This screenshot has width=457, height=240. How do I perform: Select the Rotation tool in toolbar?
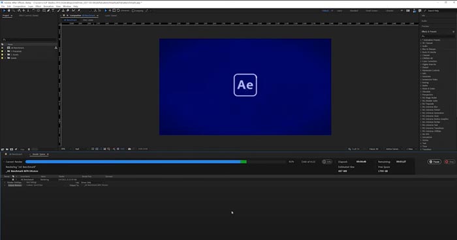click(33, 10)
